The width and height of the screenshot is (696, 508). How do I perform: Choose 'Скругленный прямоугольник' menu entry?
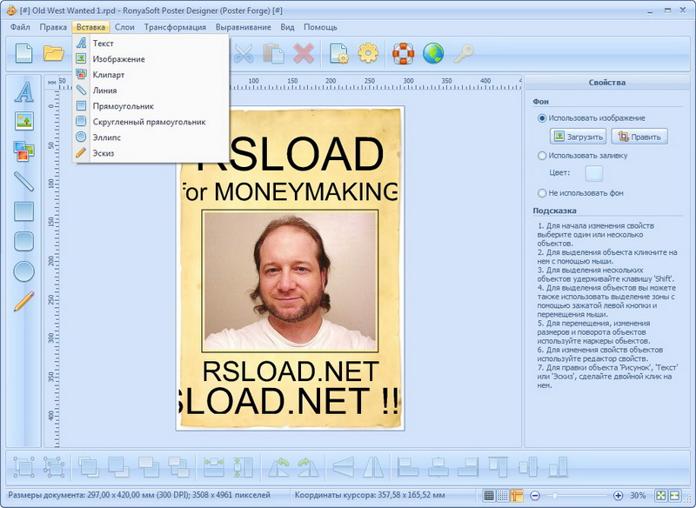(x=151, y=122)
